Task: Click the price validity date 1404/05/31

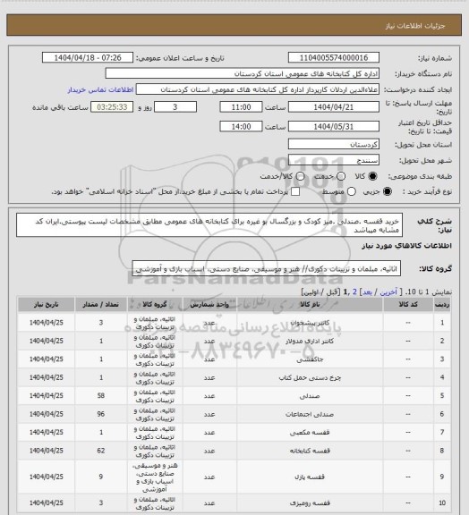Action: tap(334, 126)
